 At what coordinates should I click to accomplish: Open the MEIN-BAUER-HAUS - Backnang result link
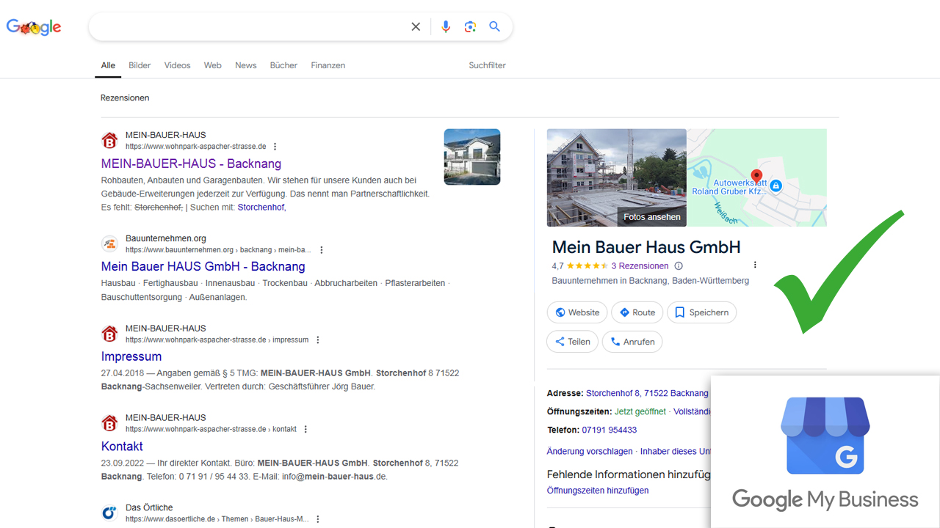(191, 164)
